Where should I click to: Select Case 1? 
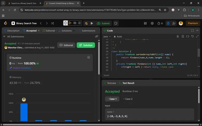click(x=112, y=99)
